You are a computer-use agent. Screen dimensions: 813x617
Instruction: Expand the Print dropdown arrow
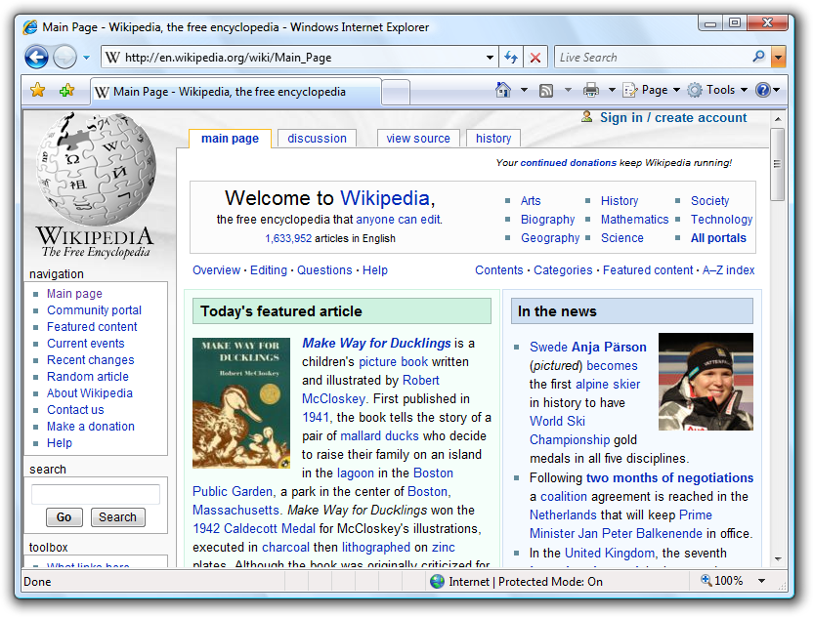[x=612, y=90]
